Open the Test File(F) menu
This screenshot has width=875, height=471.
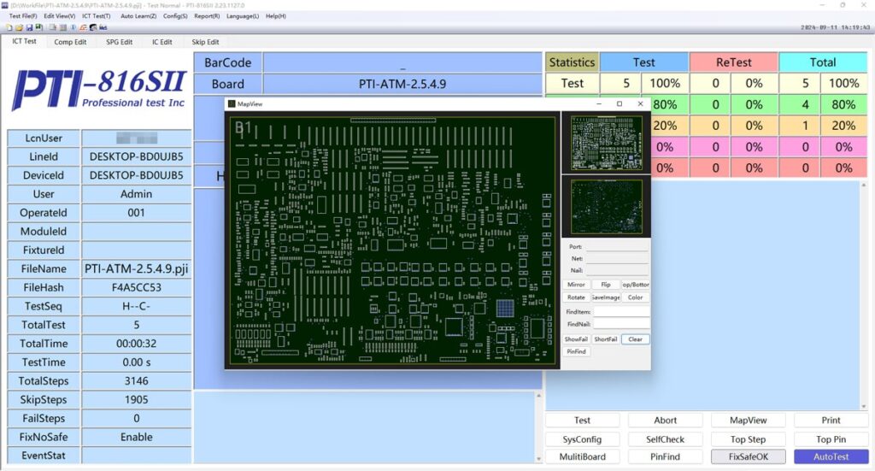click(22, 16)
